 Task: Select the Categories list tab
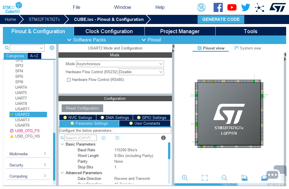click(x=15, y=56)
